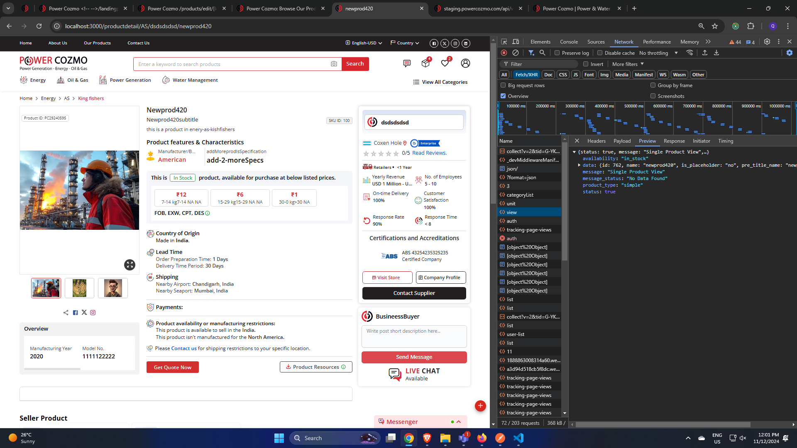The height and width of the screenshot is (448, 797).
Task: Share product on Facebook icon
Action: [x=75, y=313]
